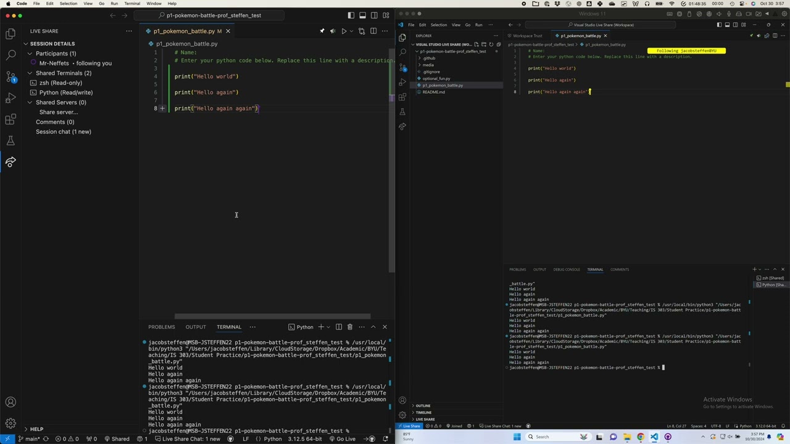Add new terminal with plus icon in left panel
This screenshot has width=790, height=444.
point(320,327)
